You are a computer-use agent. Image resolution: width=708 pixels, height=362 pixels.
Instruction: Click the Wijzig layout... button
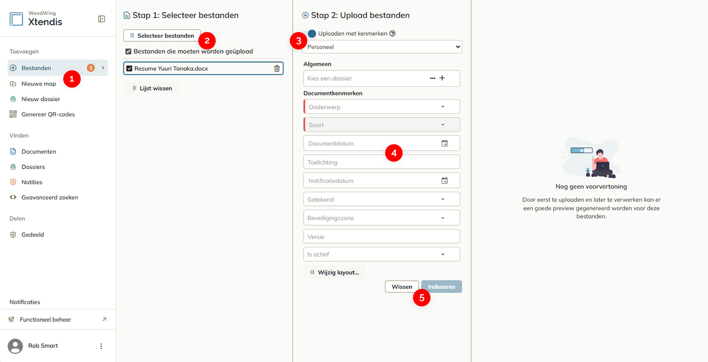335,272
